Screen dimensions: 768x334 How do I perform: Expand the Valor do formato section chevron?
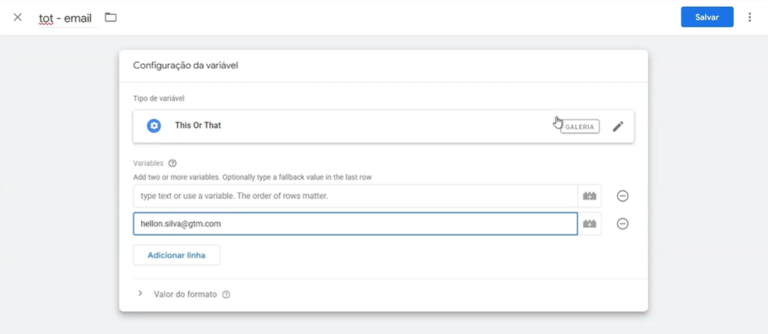(x=141, y=294)
